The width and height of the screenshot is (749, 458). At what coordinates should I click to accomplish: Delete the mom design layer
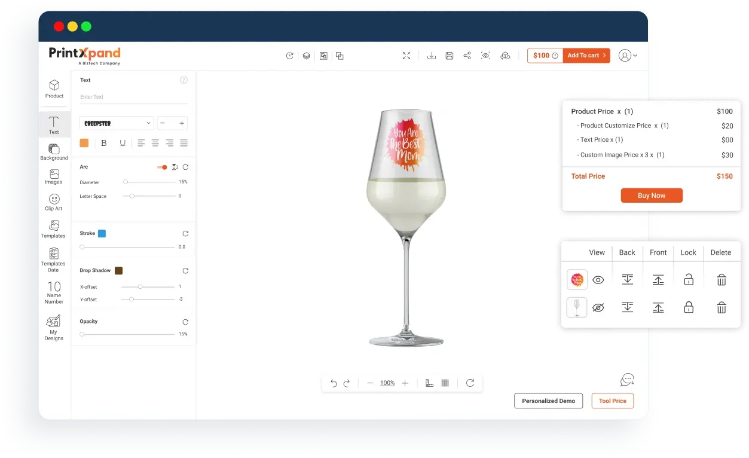pyautogui.click(x=722, y=280)
